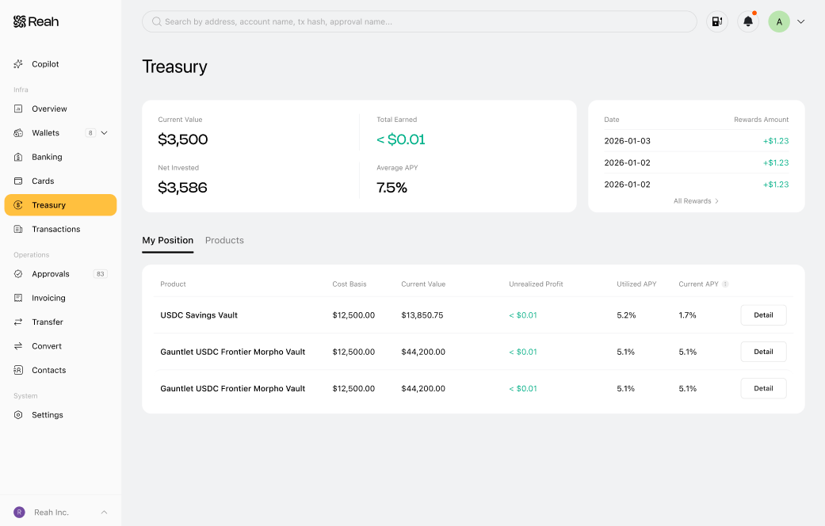Click the green A user avatar

tap(779, 21)
